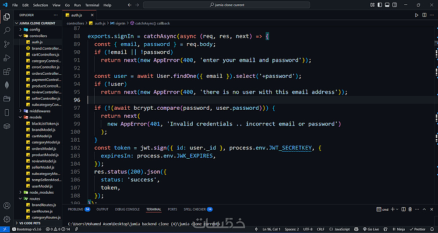438x233 pixels.
Task: Split the editor to the right
Action: click(424, 15)
